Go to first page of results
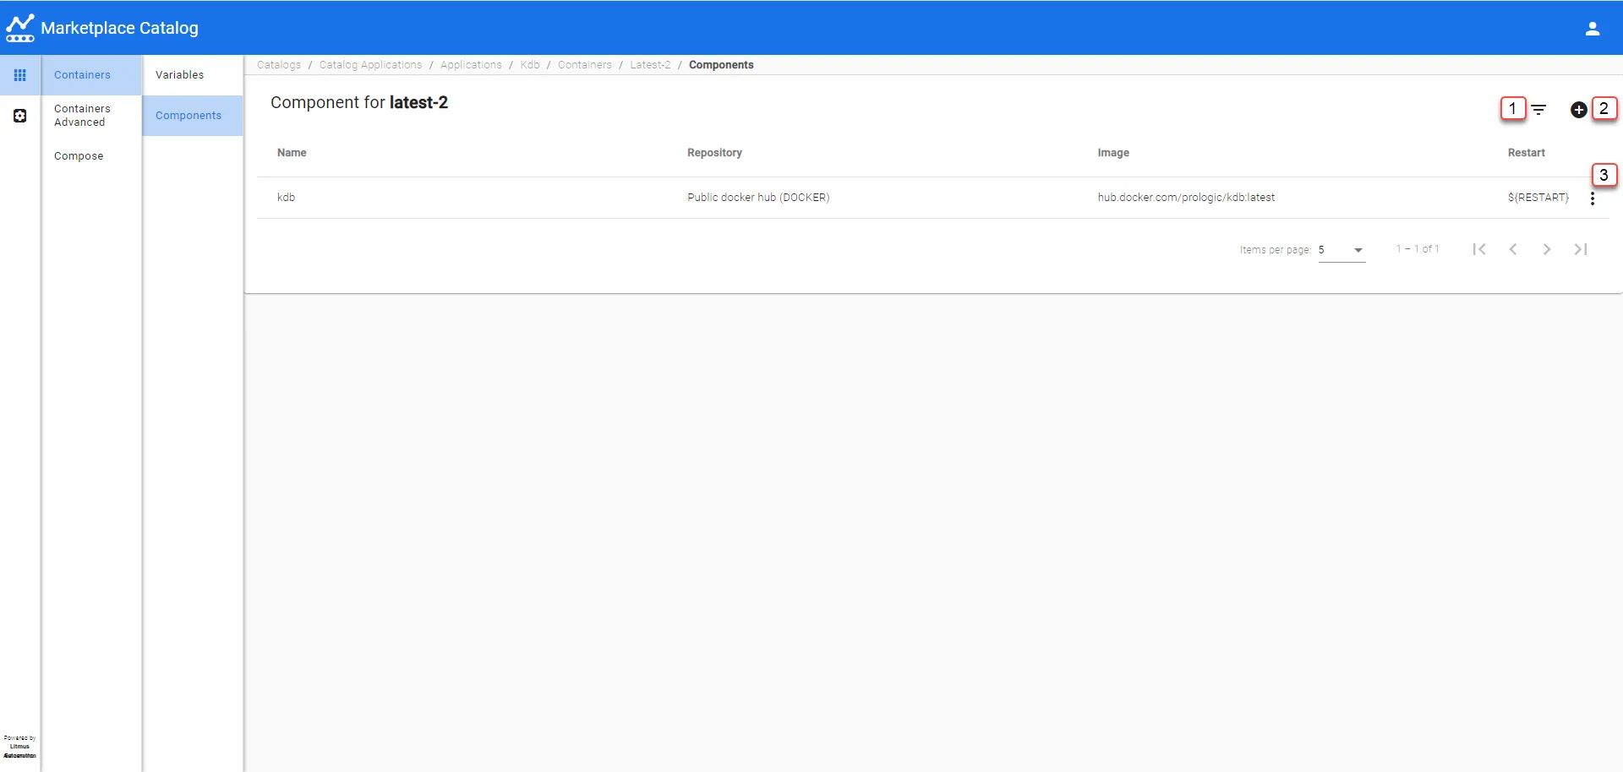This screenshot has height=772, width=1623. click(x=1479, y=249)
